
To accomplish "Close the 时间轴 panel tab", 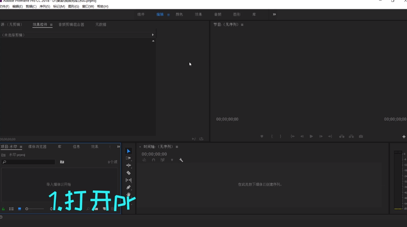I will pyautogui.click(x=140, y=147).
